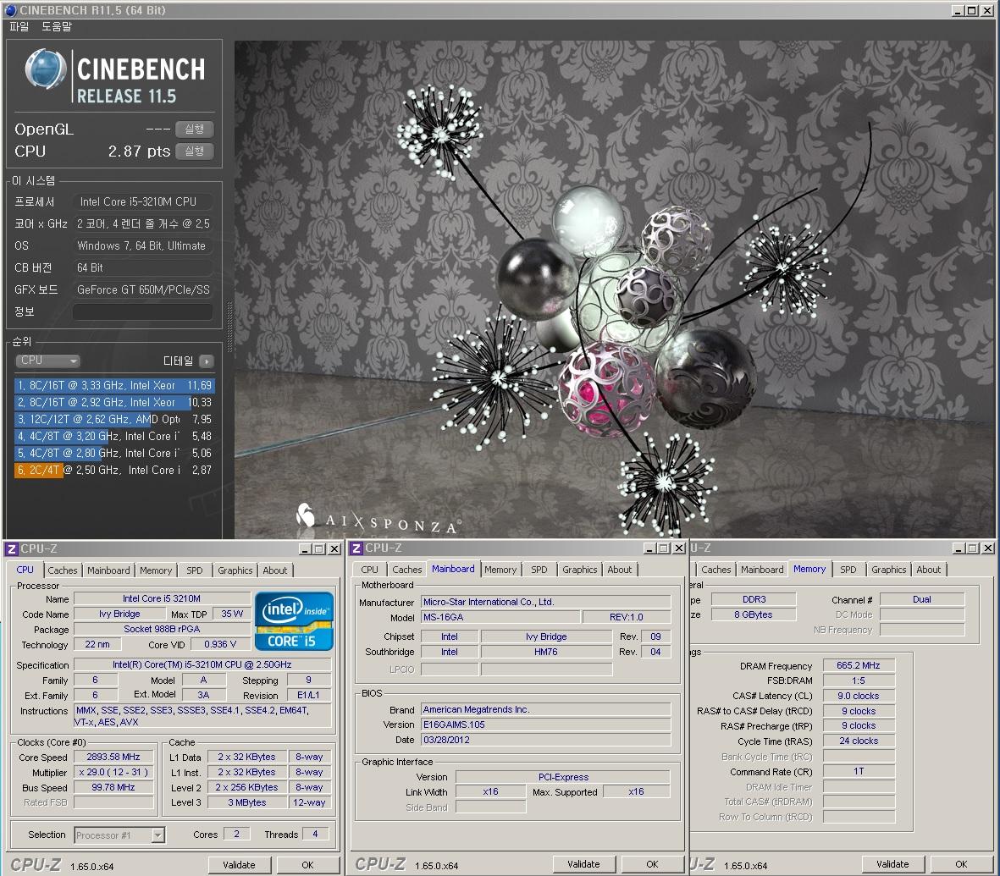This screenshot has height=876, width=1000.
Task: Click the BIOS Version E16GAIMS.105
Action: tap(545, 724)
